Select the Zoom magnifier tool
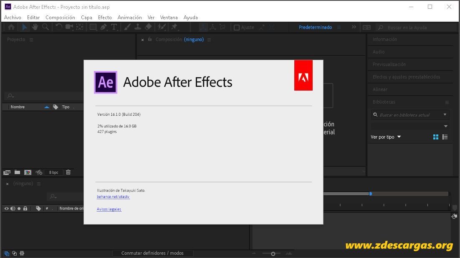Screen dimensions: 460x258 pos(45,27)
